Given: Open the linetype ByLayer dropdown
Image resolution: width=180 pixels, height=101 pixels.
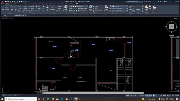Looking at the screenshot, I should tap(120, 11).
